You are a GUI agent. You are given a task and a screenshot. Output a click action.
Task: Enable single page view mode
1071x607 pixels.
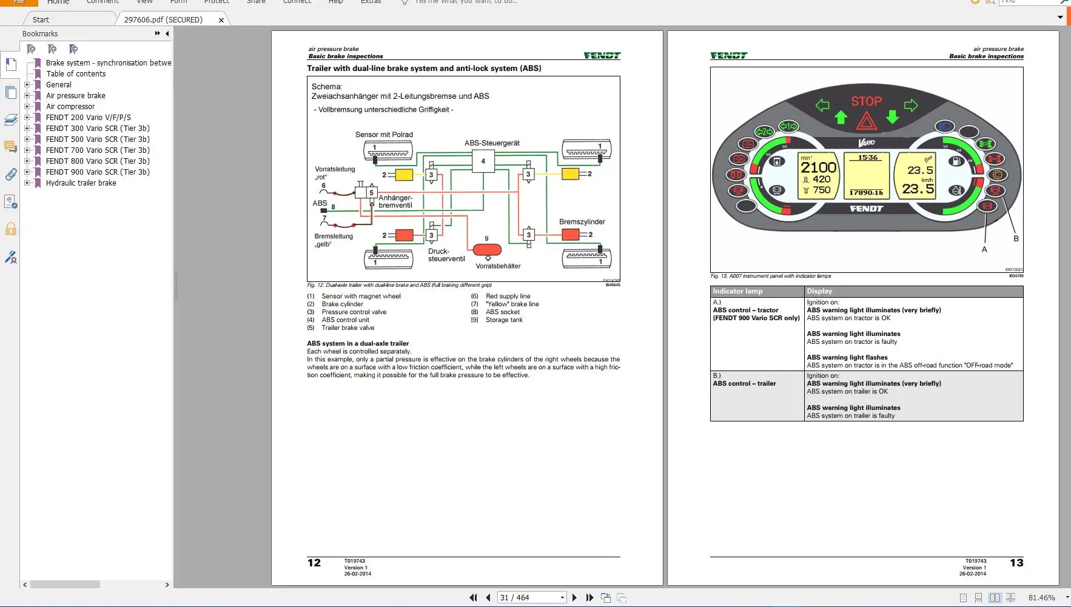[963, 598]
